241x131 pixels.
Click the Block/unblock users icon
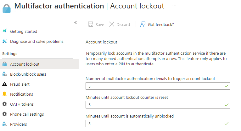5,74
